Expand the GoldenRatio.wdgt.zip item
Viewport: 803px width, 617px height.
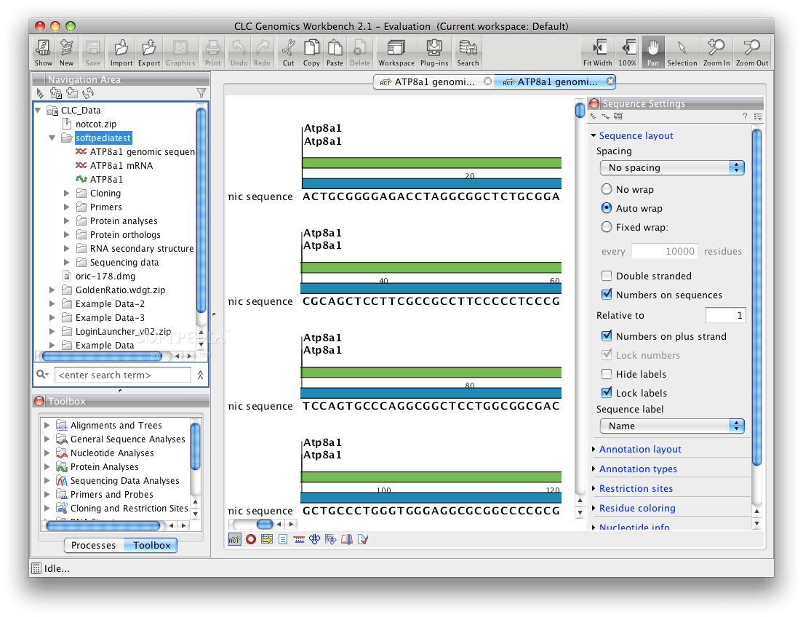click(x=52, y=290)
